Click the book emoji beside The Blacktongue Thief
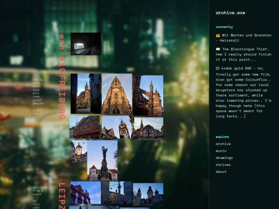The height and width of the screenshot is (209, 279). tap(218, 49)
